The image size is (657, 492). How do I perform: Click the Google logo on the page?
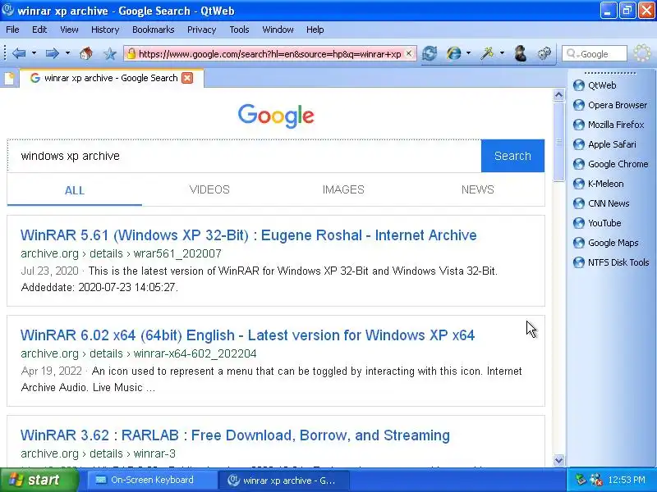click(276, 116)
